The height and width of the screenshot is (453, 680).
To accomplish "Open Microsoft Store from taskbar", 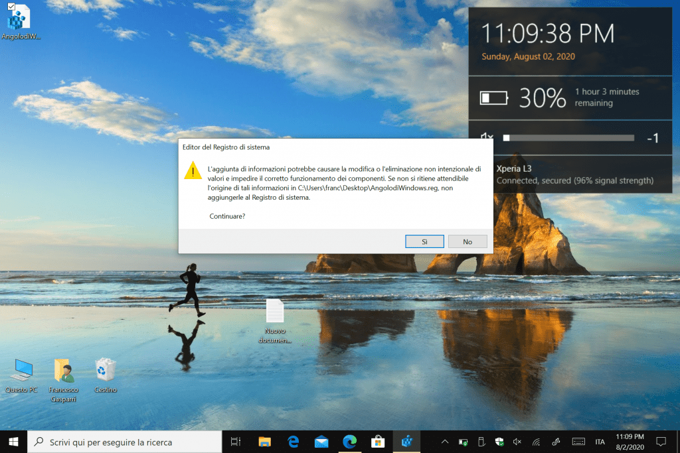I will (x=378, y=442).
